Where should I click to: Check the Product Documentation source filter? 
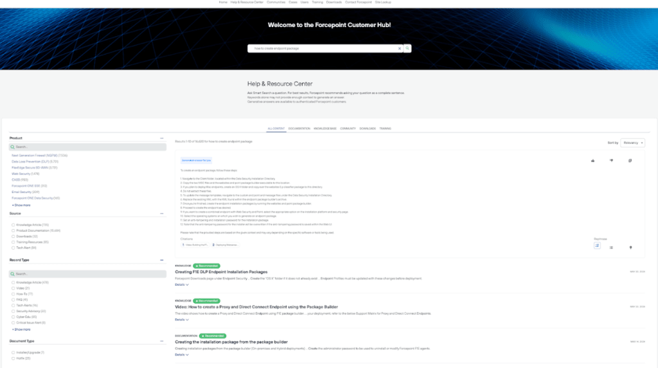tap(13, 230)
